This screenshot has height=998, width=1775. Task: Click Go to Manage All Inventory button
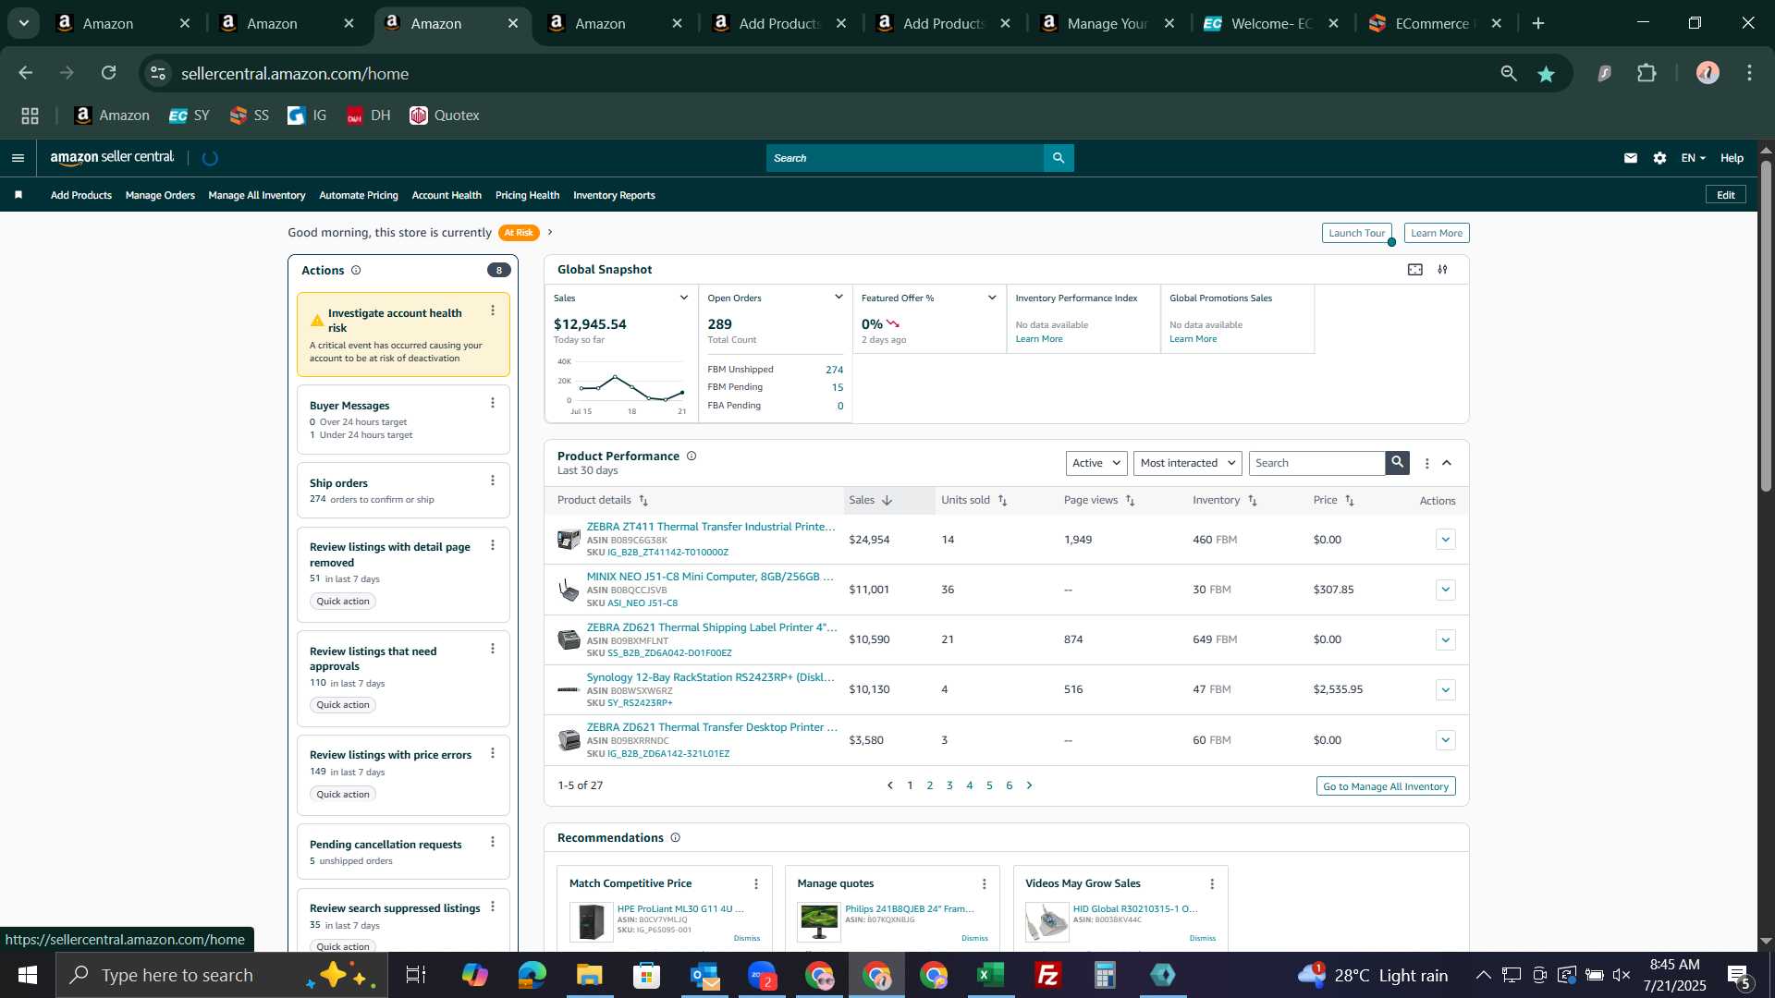(x=1386, y=786)
